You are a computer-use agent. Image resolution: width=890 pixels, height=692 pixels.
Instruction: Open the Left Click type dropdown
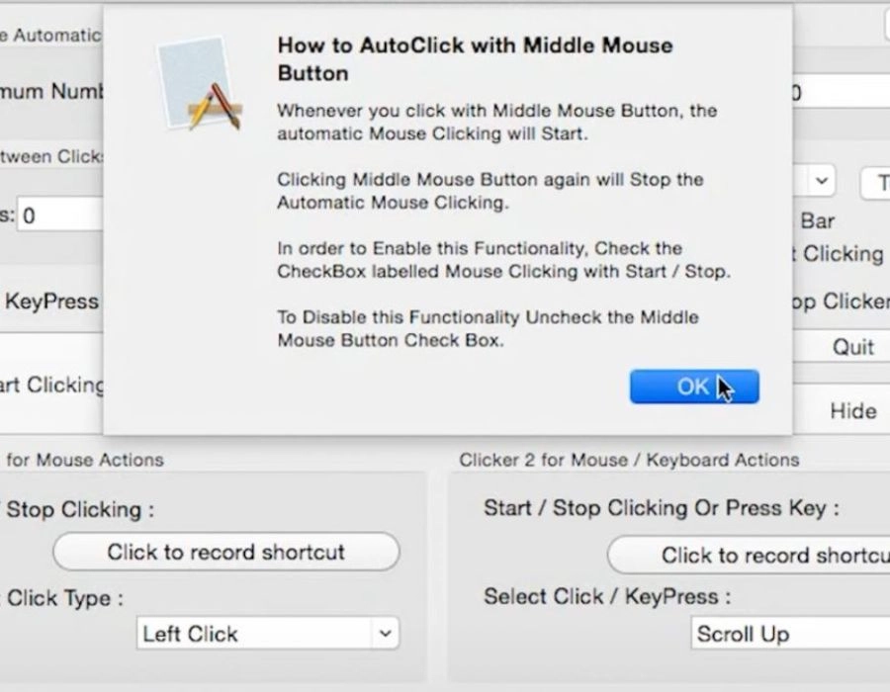tap(267, 634)
